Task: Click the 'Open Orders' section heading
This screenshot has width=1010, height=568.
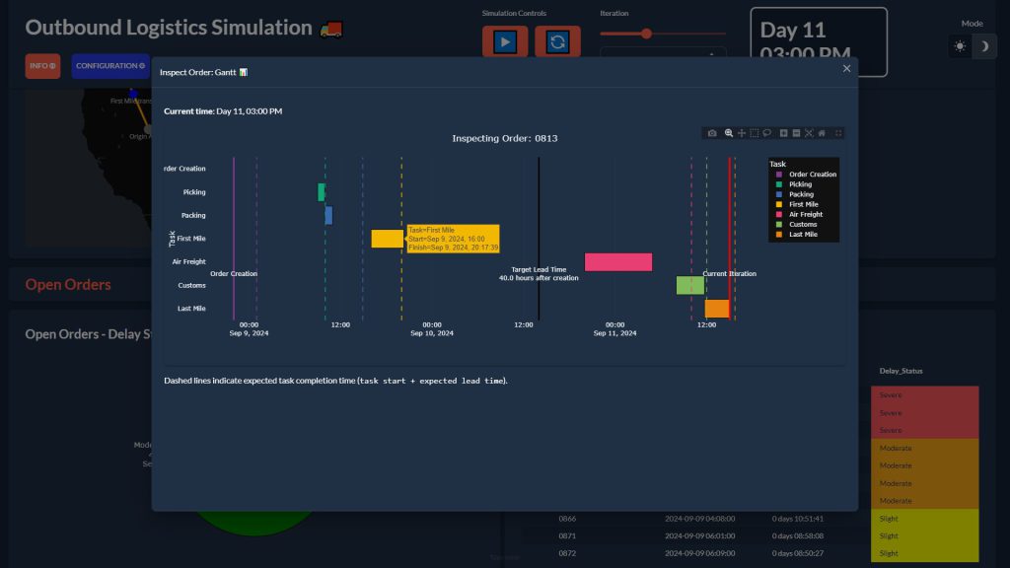Action: [x=68, y=285]
